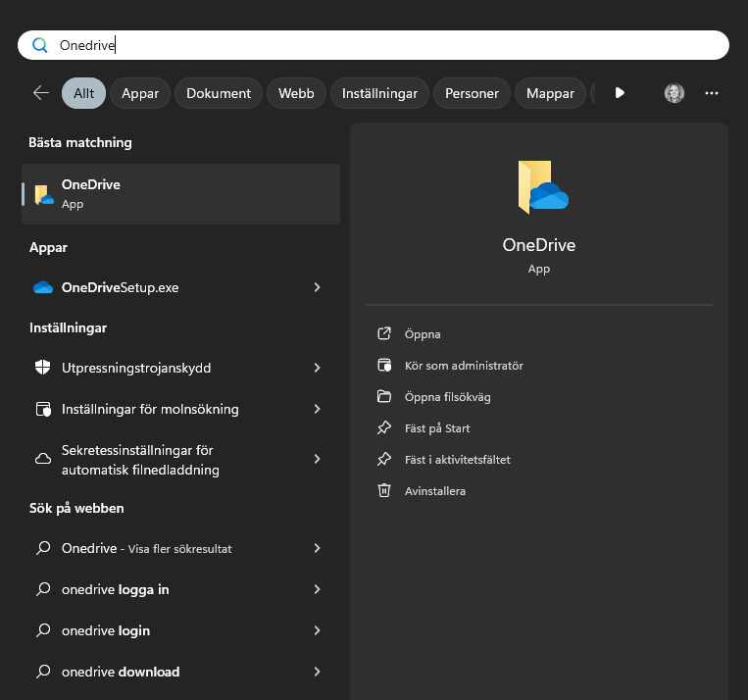
Task: Open the onedrive download web suggestion
Action: point(121,672)
